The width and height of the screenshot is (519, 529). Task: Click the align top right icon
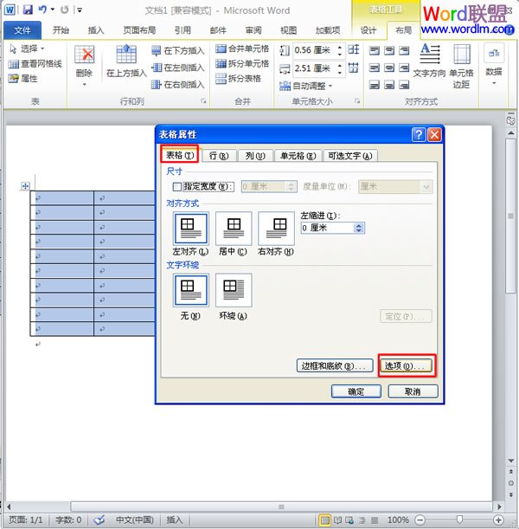point(404,51)
